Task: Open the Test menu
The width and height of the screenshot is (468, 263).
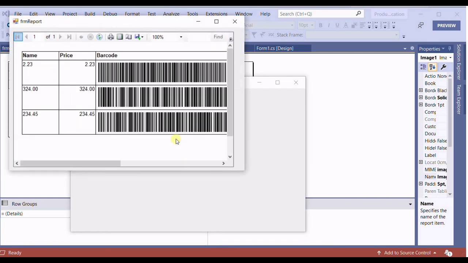Action: pyautogui.click(x=152, y=14)
